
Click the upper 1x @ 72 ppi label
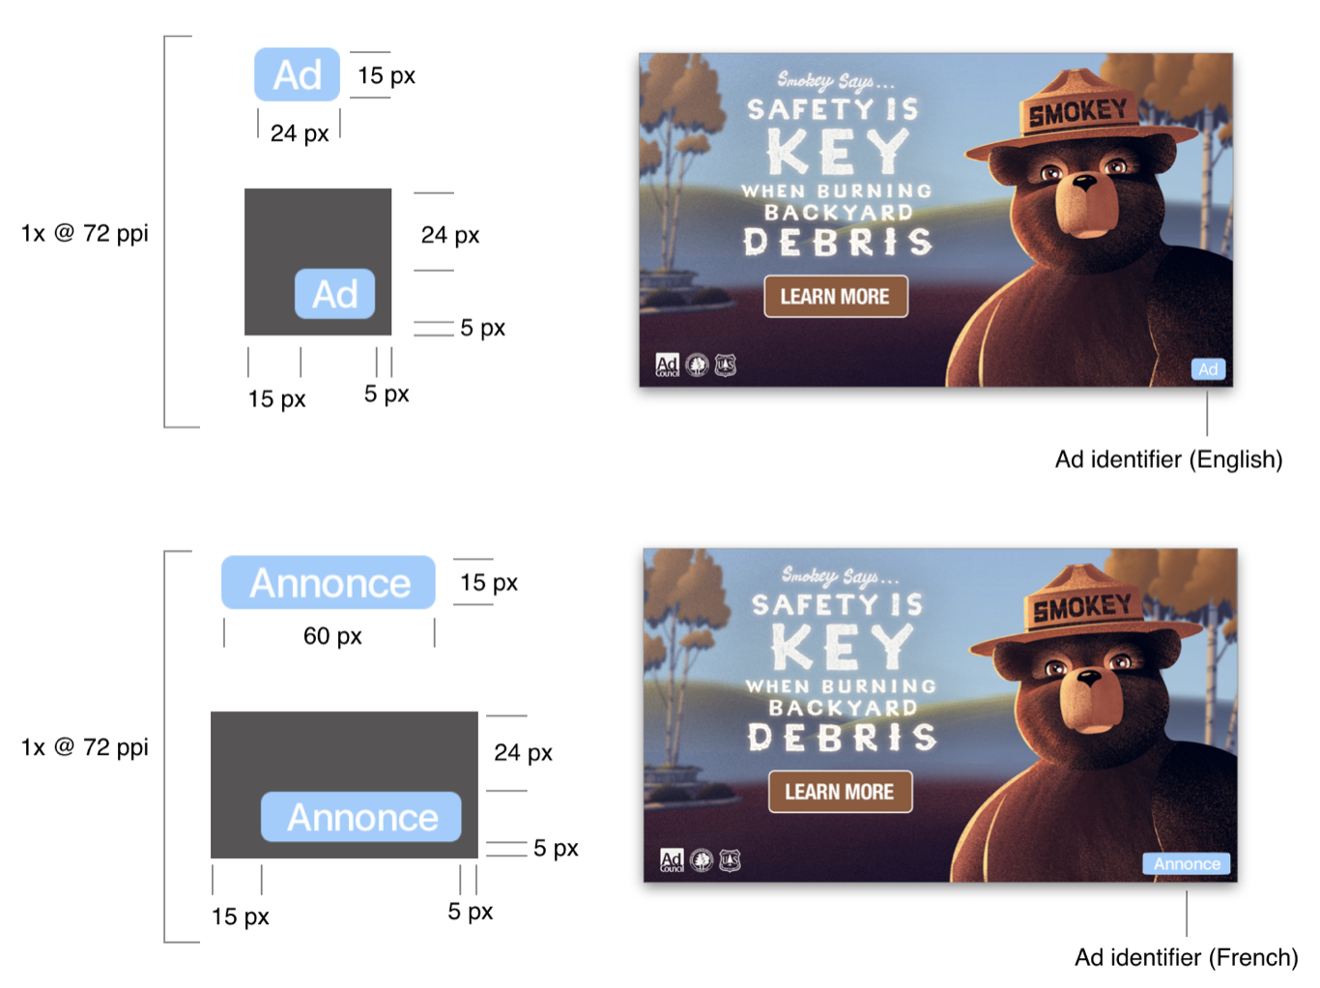point(85,233)
